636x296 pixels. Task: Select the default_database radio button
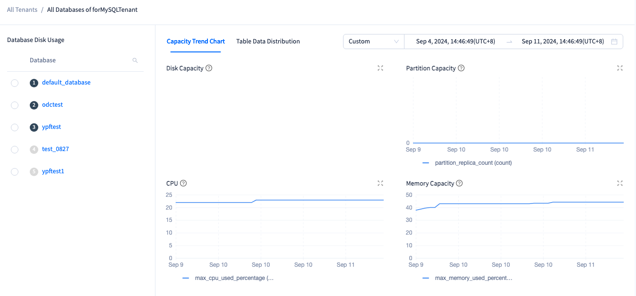pos(15,83)
